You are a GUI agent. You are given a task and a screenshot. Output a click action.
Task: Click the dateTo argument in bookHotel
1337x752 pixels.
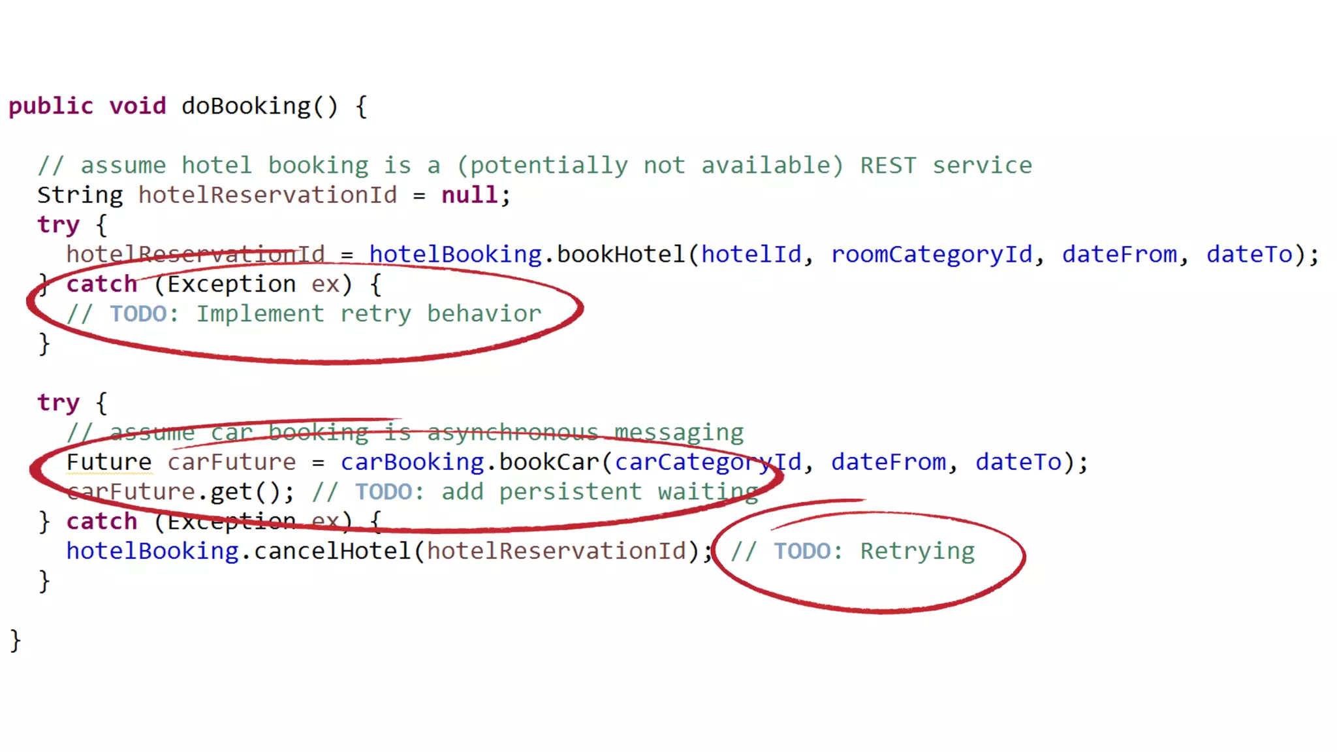(1249, 254)
